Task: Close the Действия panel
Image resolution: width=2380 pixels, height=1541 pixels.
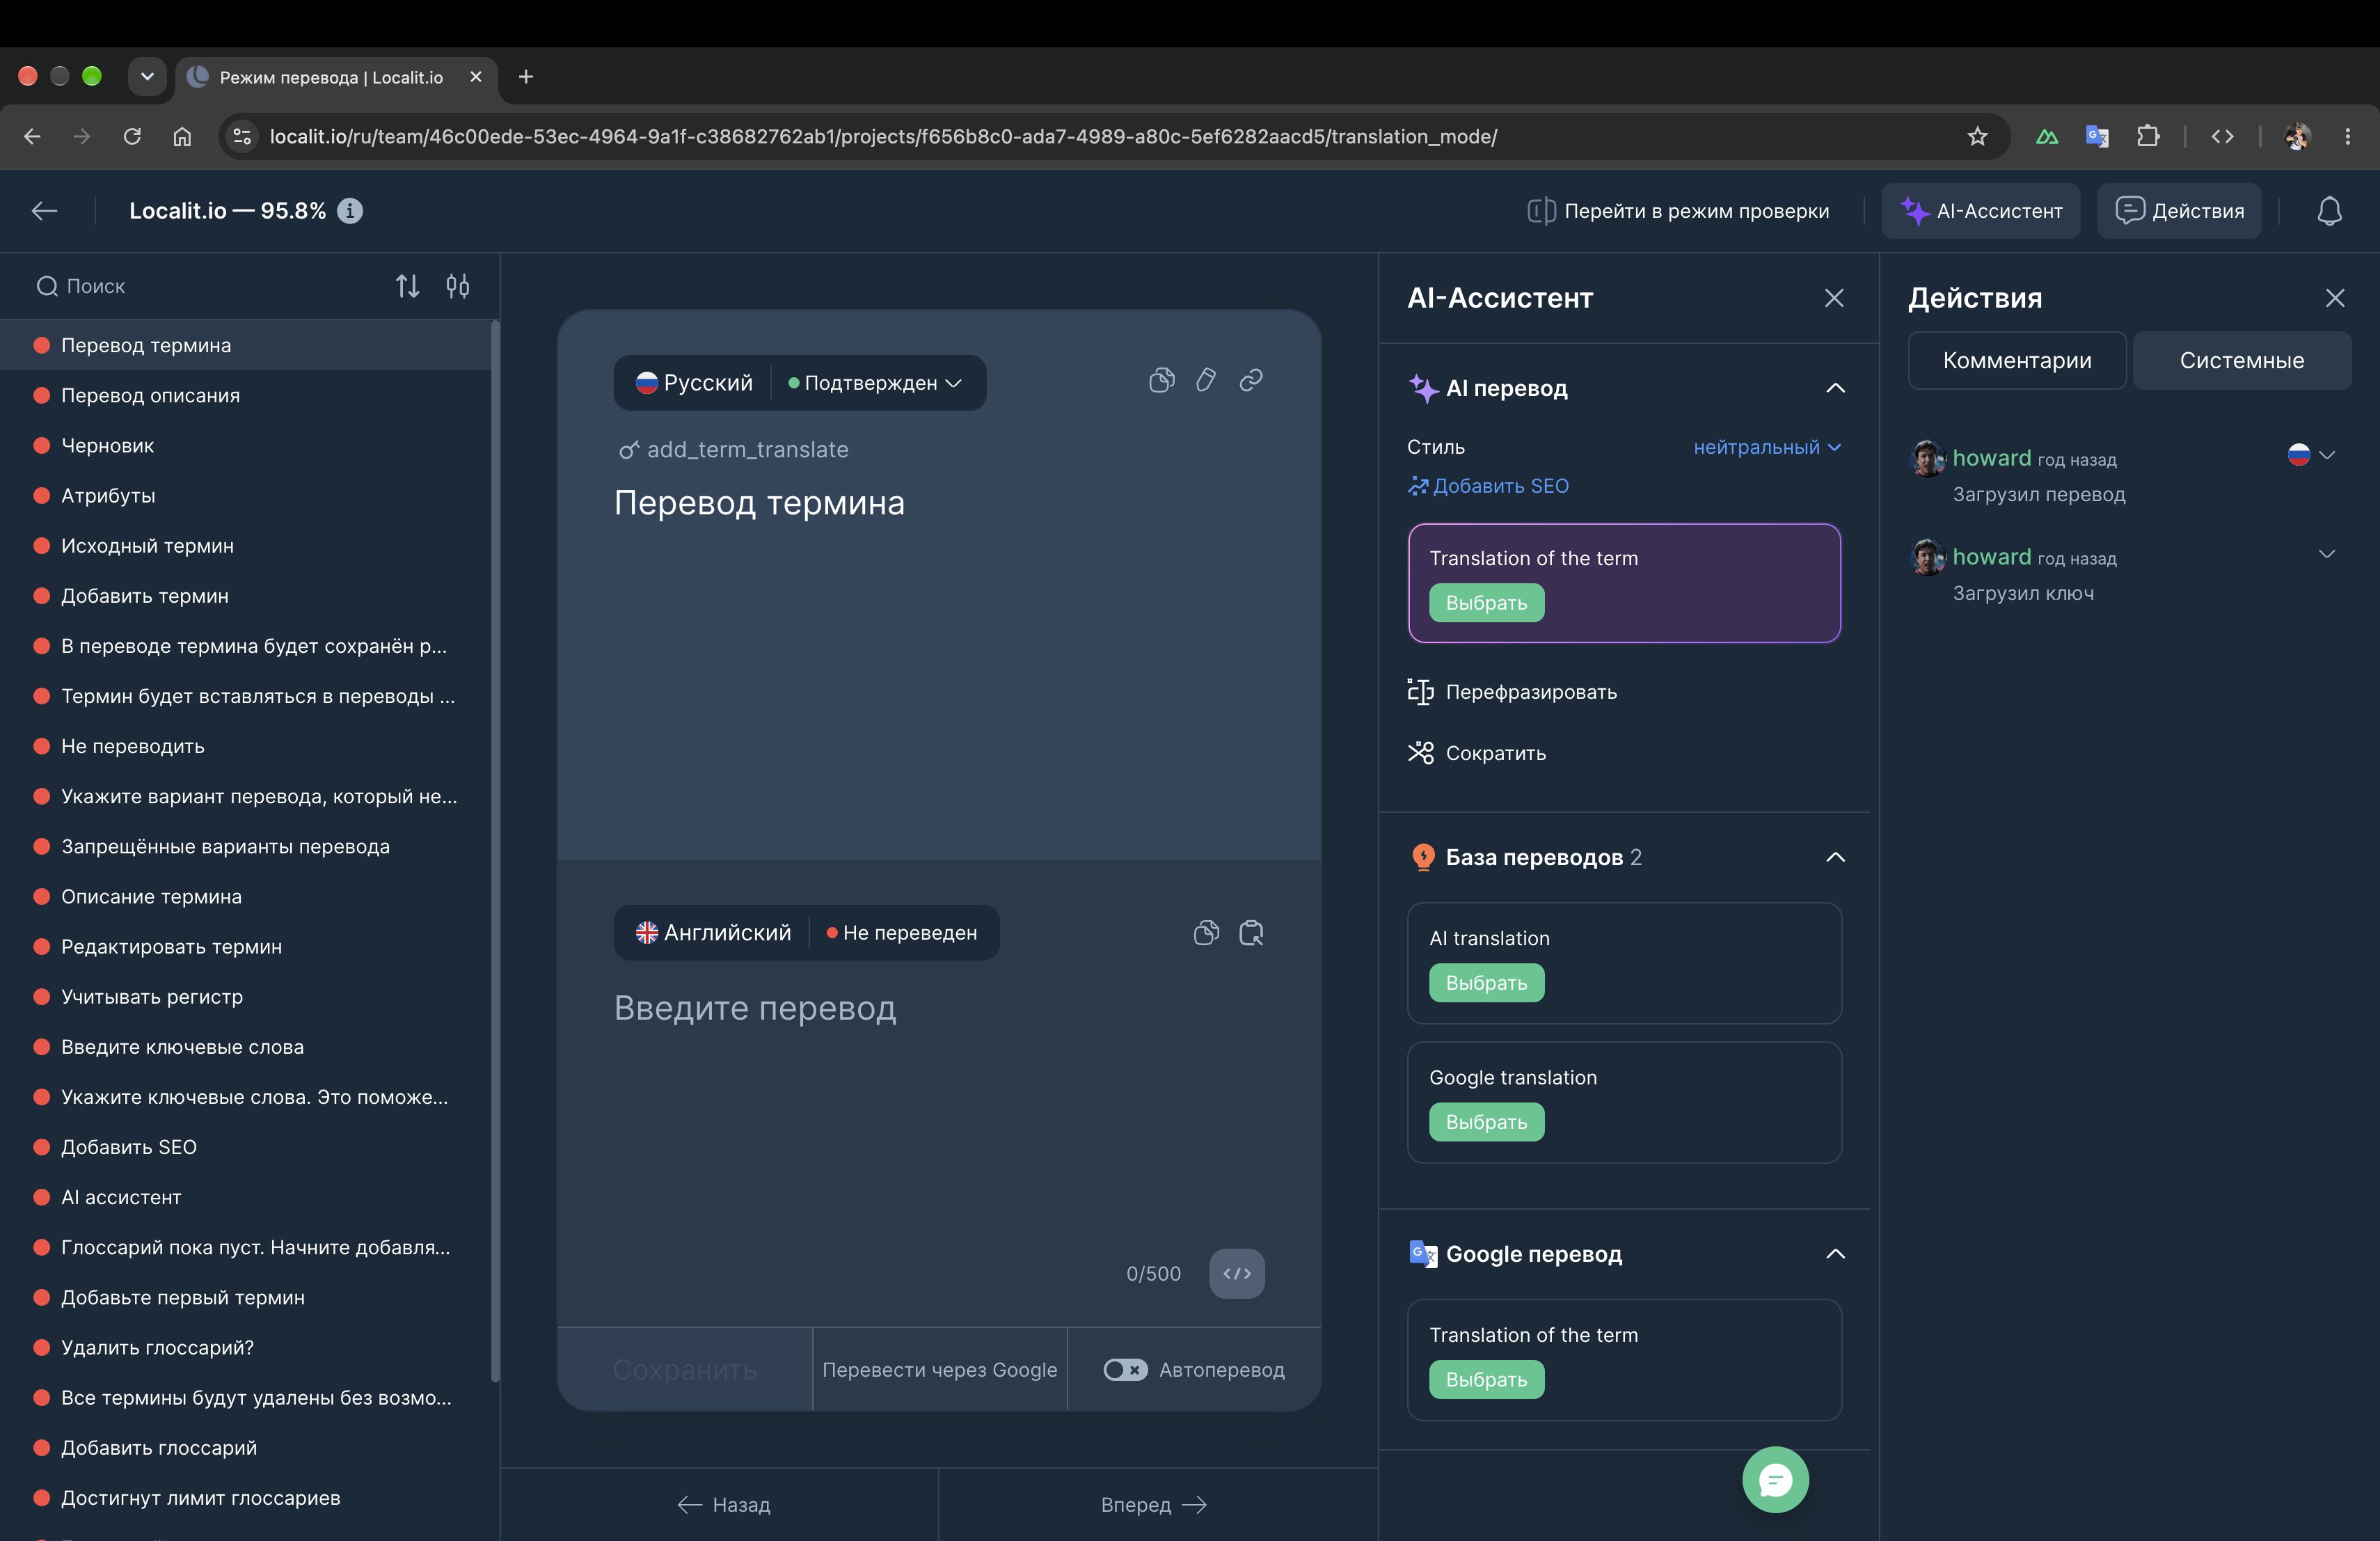Action: pos(2335,298)
